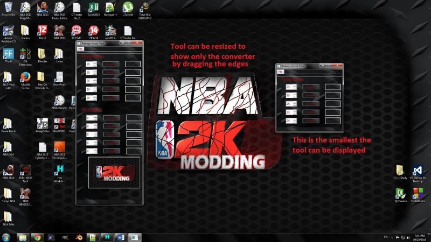Open the Games folder on desktop
431x242 pixels.
coord(25,32)
